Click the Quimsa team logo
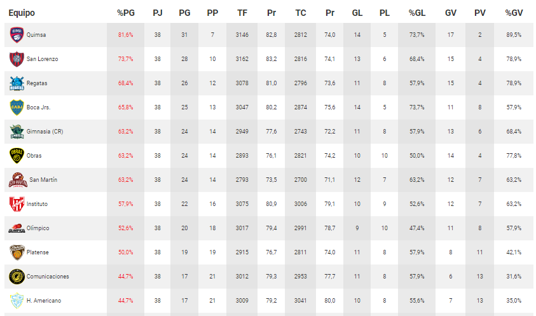This screenshot has width=536, height=316. coord(17,35)
